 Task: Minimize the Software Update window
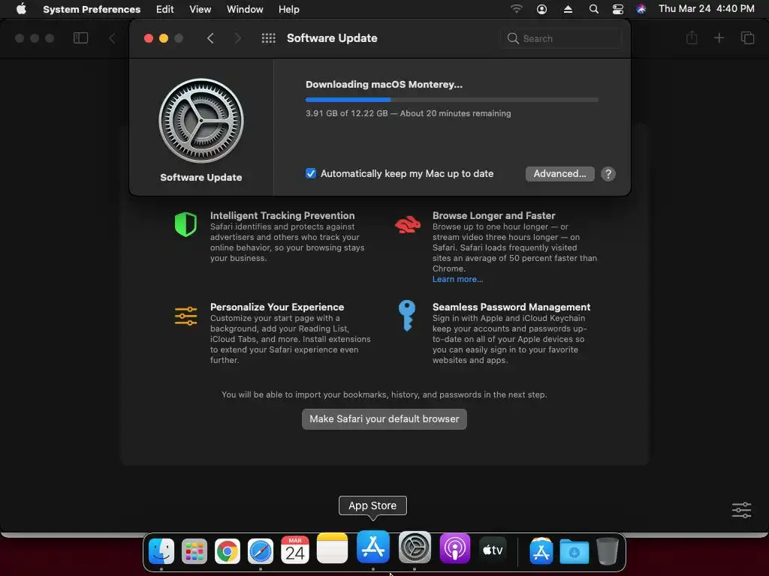[164, 38]
